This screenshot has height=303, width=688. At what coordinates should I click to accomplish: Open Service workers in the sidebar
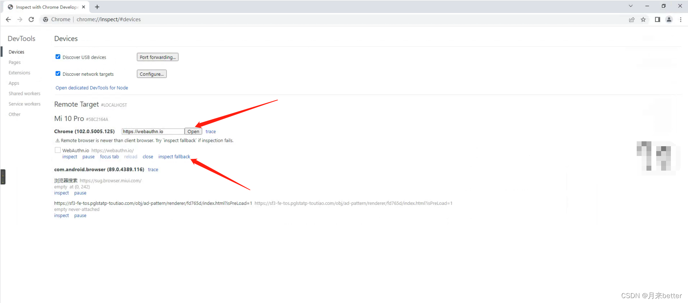point(24,104)
